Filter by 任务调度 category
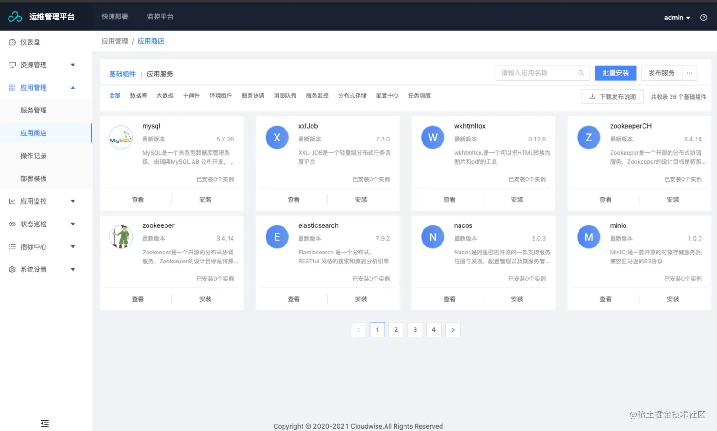Screen dimensions: 717x431 (420, 96)
